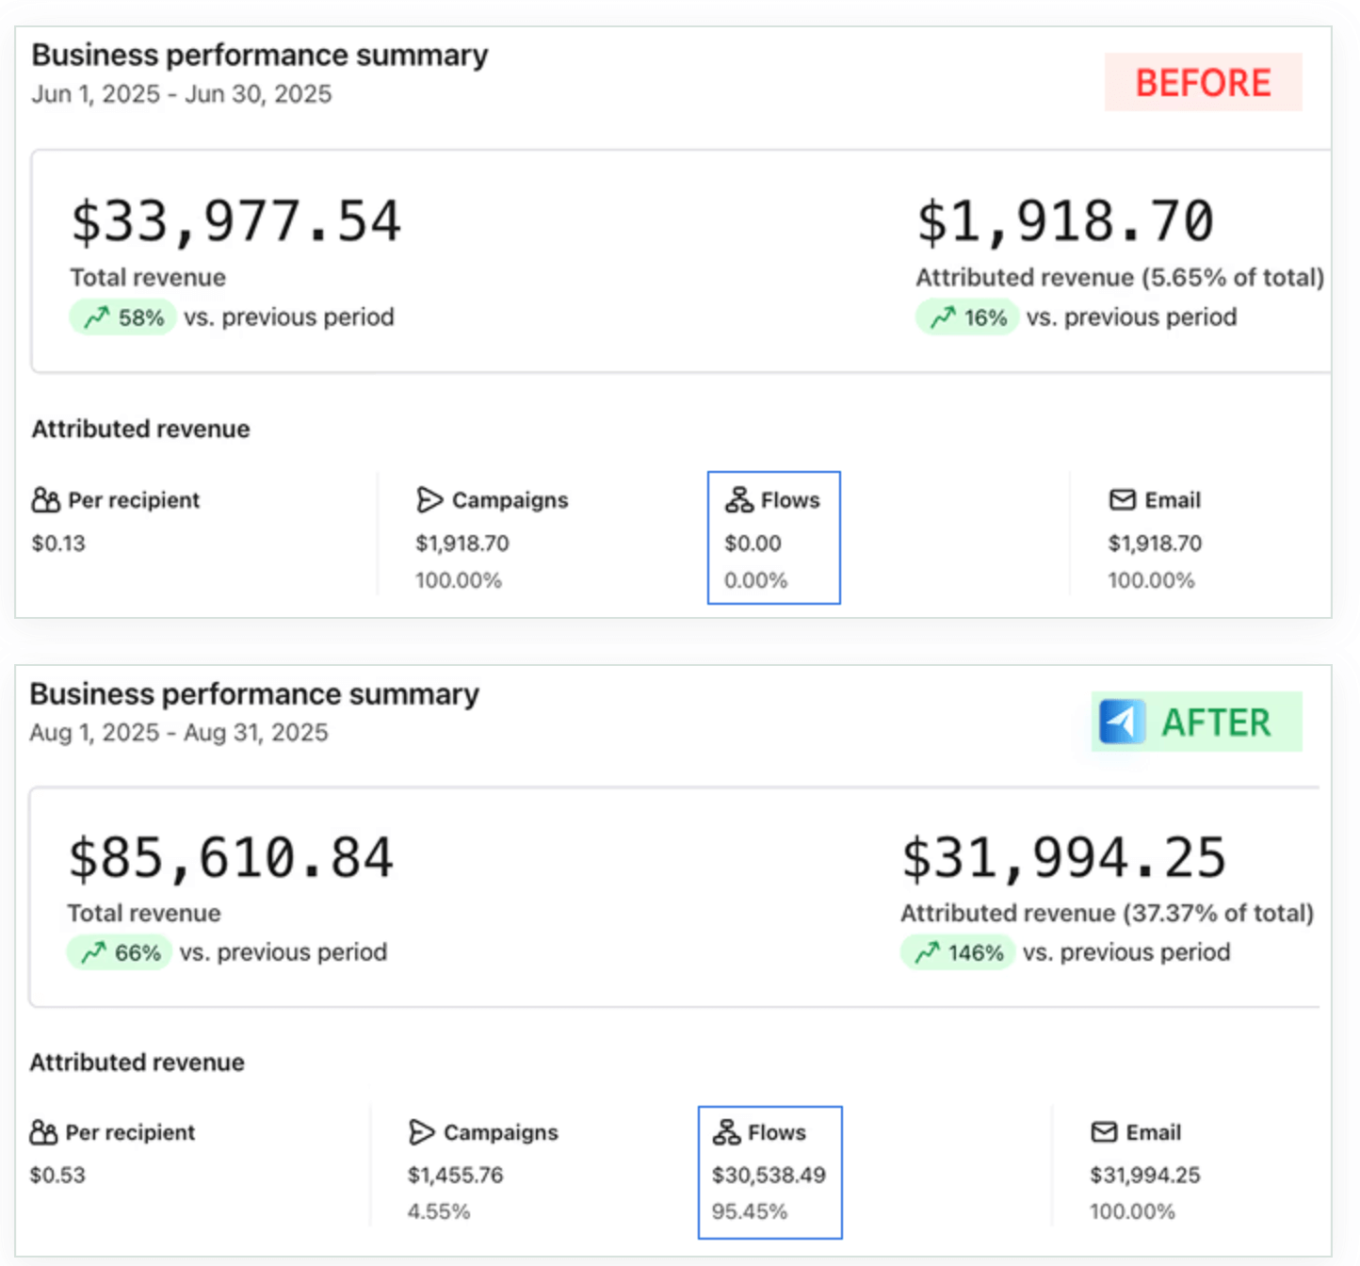Image resolution: width=1360 pixels, height=1266 pixels.
Task: Click the Aug 1, 2025 - Aug 31, 2025 date range
Action: tap(179, 733)
